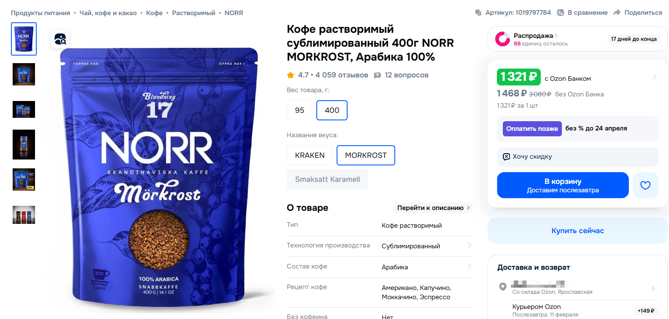Add the item to favorites via the heart icon
Screen dimensions: 669x319
pyautogui.click(x=645, y=185)
